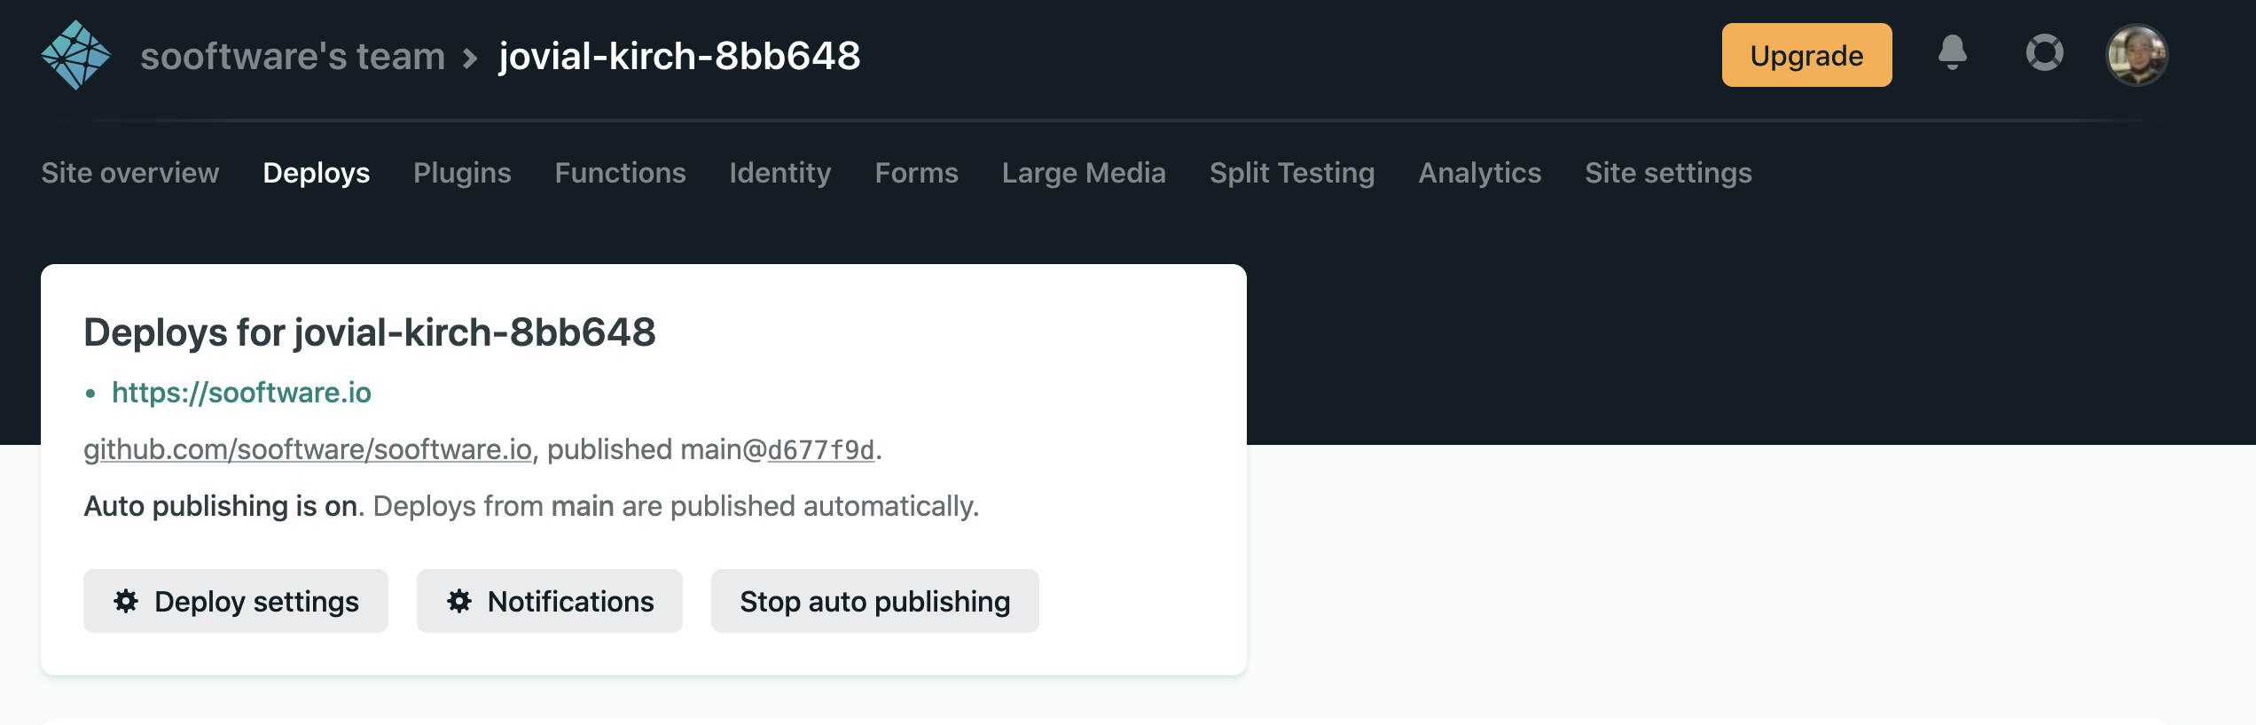Click the Netlify logo icon

(76, 55)
